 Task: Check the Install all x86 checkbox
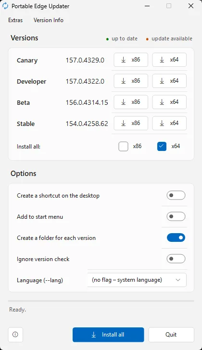(x=124, y=147)
